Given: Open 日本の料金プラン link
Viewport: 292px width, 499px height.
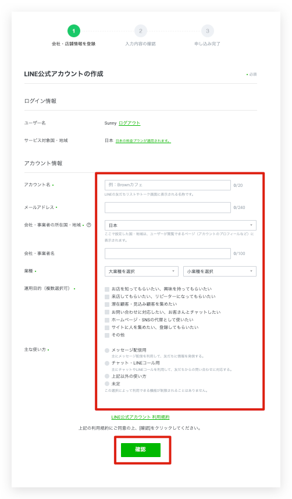Looking at the screenshot, I should pos(143,141).
